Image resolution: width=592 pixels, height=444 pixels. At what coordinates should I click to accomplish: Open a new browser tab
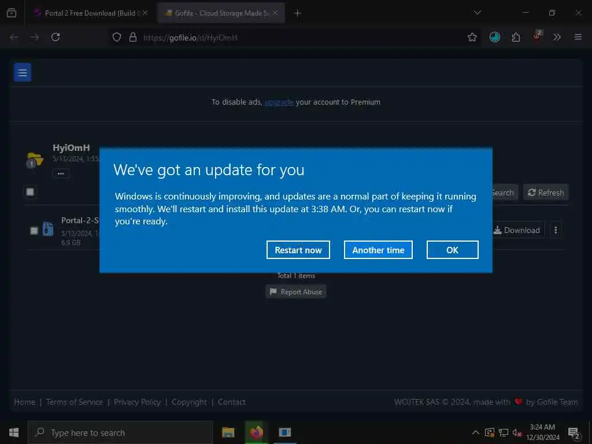click(298, 13)
